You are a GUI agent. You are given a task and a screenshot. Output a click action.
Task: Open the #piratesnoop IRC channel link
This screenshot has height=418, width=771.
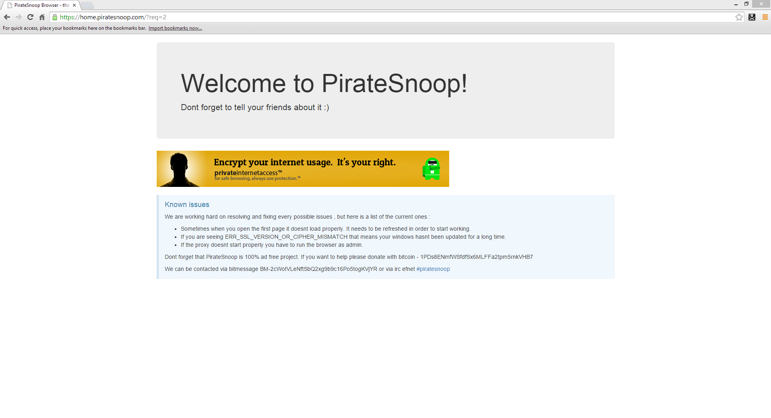pos(433,269)
